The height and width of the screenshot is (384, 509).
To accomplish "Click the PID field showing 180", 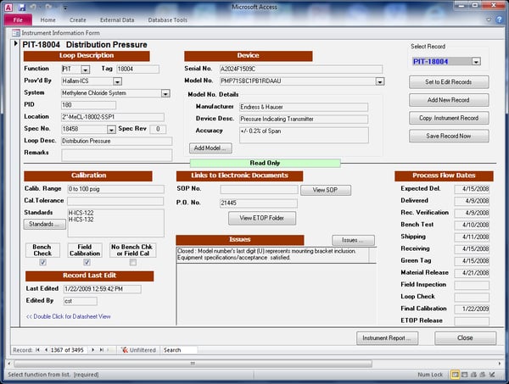I will [88, 105].
